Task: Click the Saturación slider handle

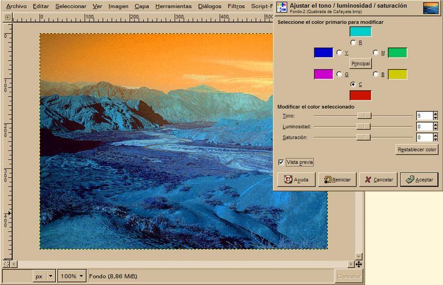Action: pos(363,137)
